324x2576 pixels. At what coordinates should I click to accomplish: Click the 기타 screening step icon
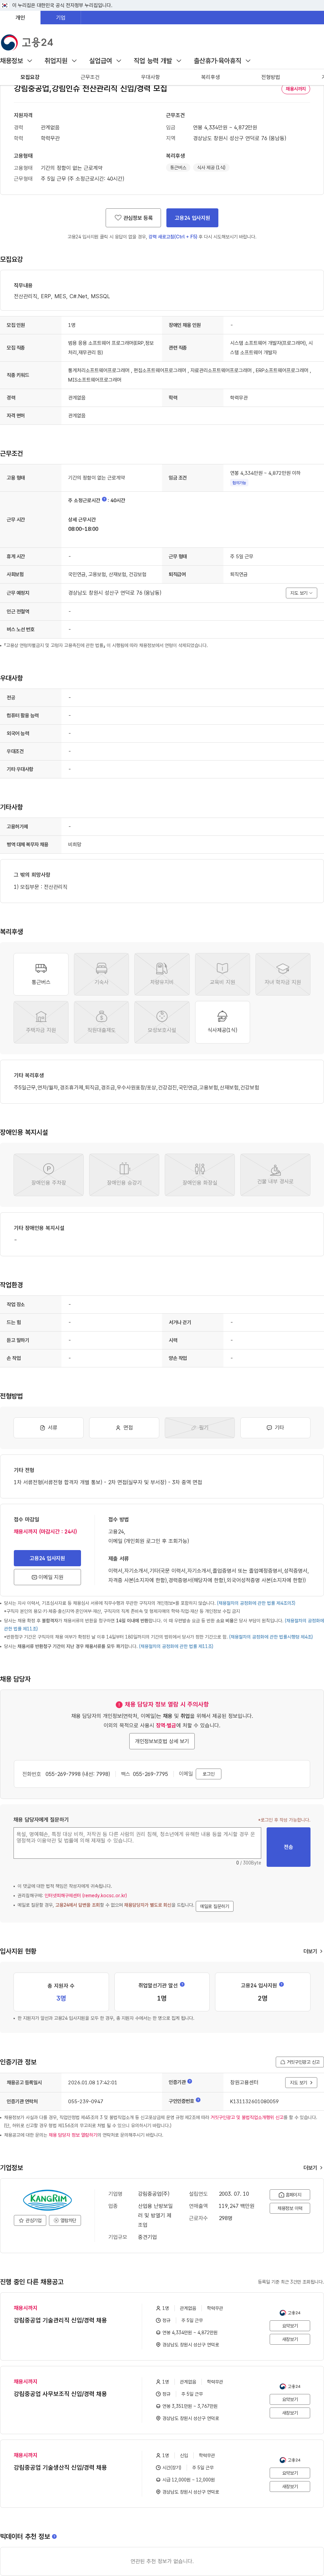[275, 1427]
